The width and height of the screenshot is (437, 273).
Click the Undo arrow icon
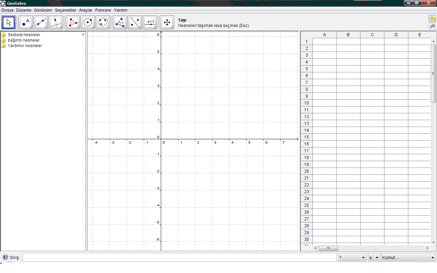click(x=433, y=19)
